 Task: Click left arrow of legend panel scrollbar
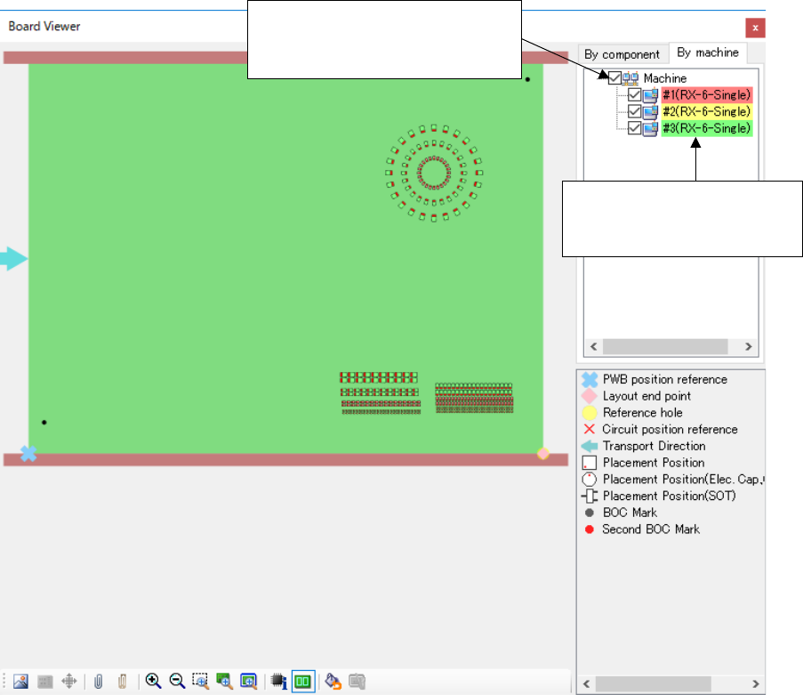tap(585, 684)
